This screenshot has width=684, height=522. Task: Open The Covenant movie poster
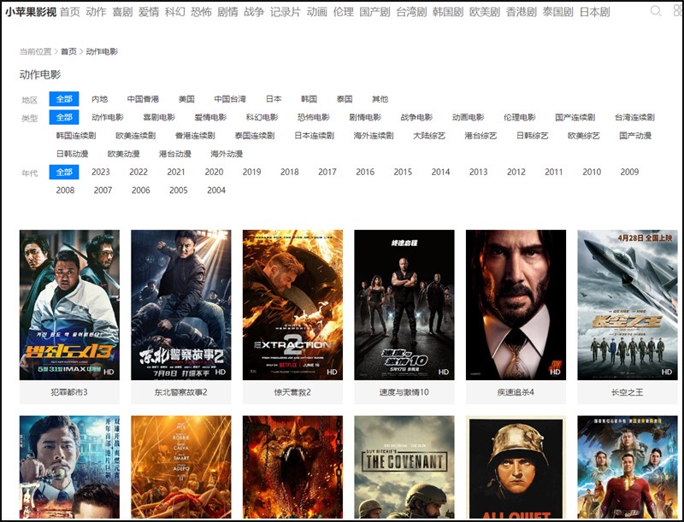click(404, 467)
